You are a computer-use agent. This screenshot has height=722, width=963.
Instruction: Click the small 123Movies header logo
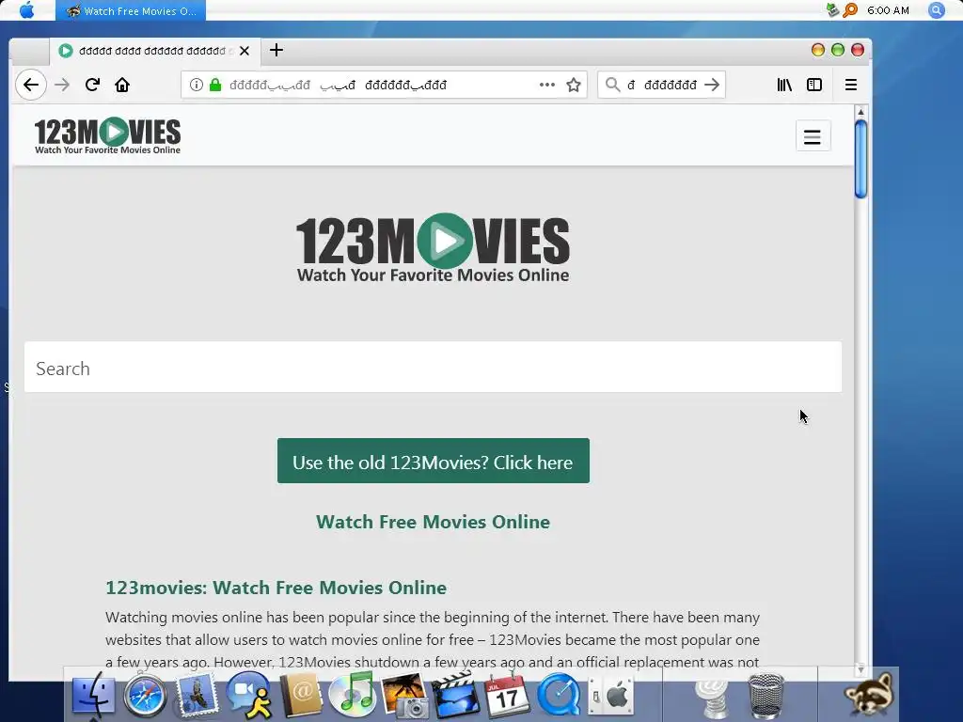pyautogui.click(x=107, y=135)
